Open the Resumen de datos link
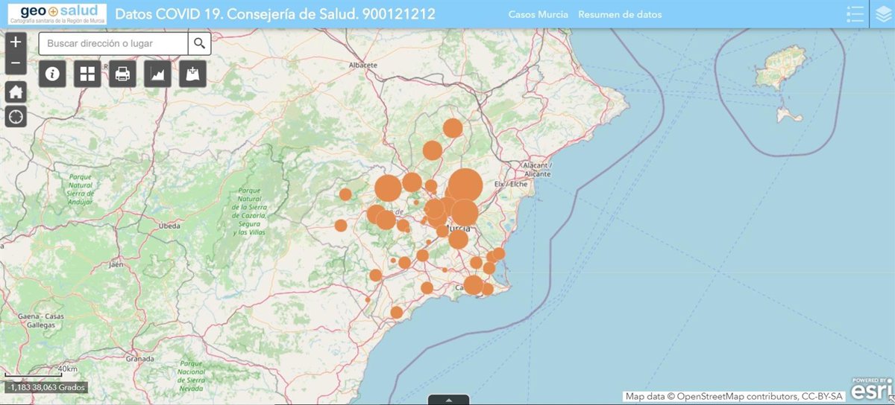The image size is (895, 405). point(619,14)
